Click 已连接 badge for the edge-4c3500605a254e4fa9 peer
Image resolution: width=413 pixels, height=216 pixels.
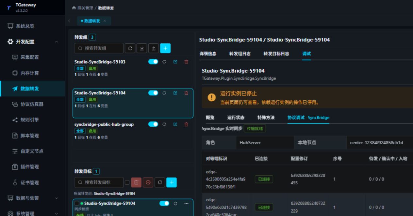pyautogui.click(x=264, y=179)
